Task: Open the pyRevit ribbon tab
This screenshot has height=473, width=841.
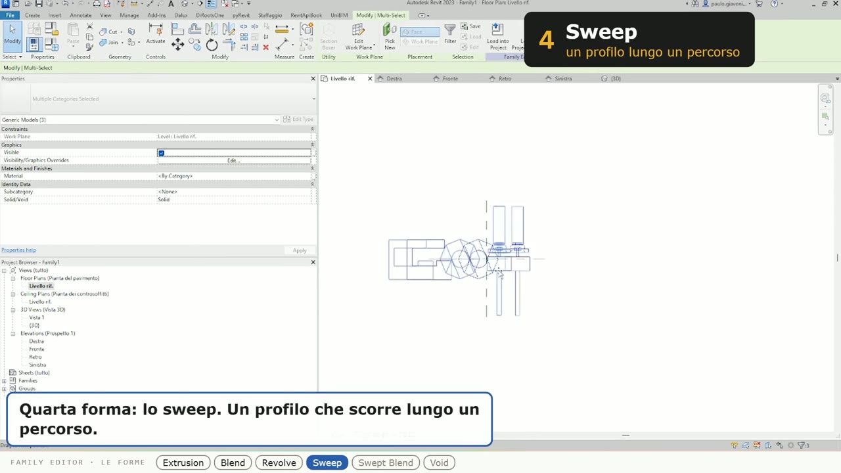Action: pos(241,15)
